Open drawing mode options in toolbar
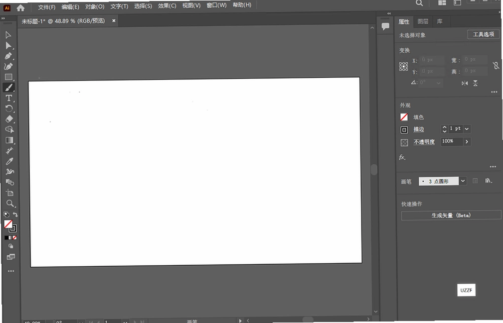The height and width of the screenshot is (323, 503). coord(11,246)
